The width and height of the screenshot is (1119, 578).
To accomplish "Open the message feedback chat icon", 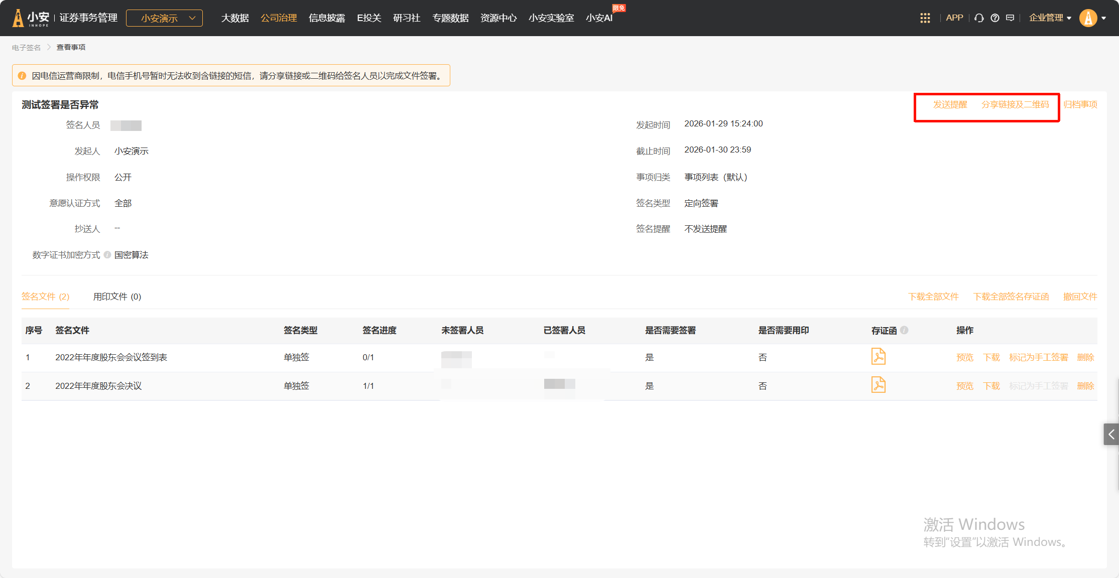I will point(1010,18).
